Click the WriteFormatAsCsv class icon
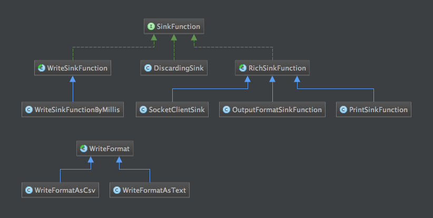Image resolution: width=433 pixels, height=218 pixels. pyautogui.click(x=28, y=190)
